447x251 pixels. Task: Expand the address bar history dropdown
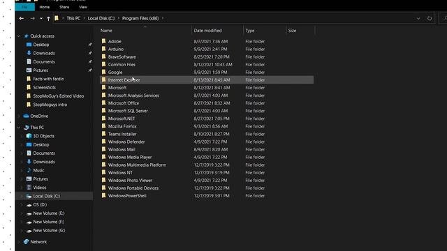[x=418, y=19]
